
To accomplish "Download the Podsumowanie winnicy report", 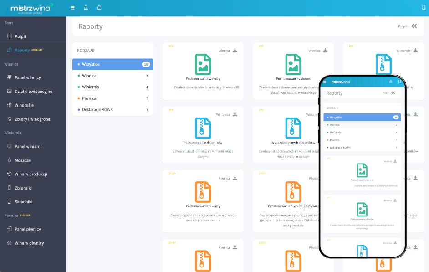I will click(x=235, y=51).
